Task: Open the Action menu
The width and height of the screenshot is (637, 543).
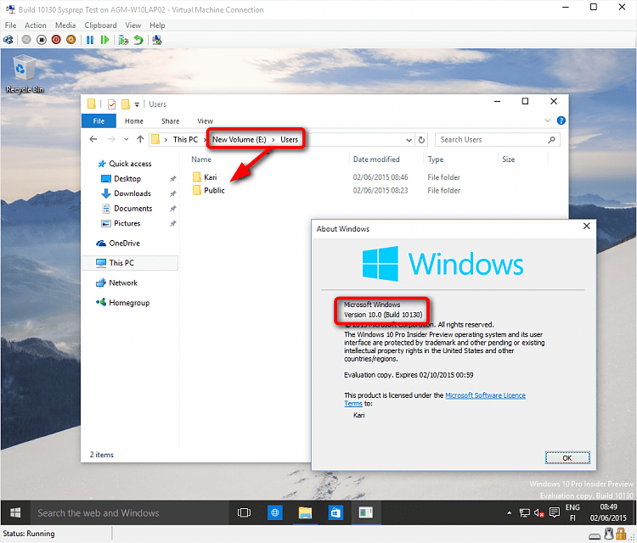Action: click(36, 25)
